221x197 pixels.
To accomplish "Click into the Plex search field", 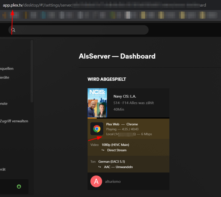I will coord(79,30).
